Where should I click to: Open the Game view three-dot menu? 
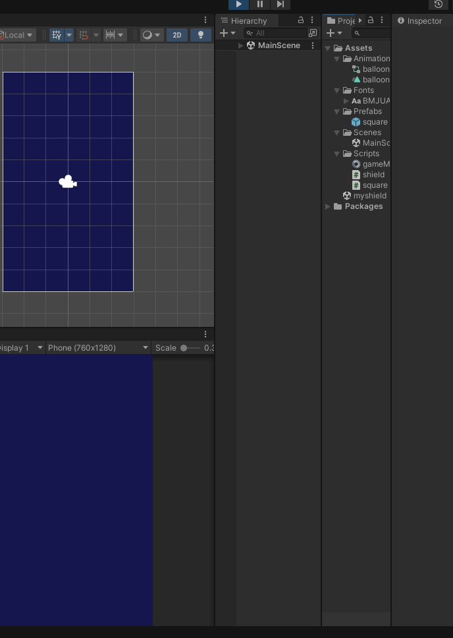[205, 334]
